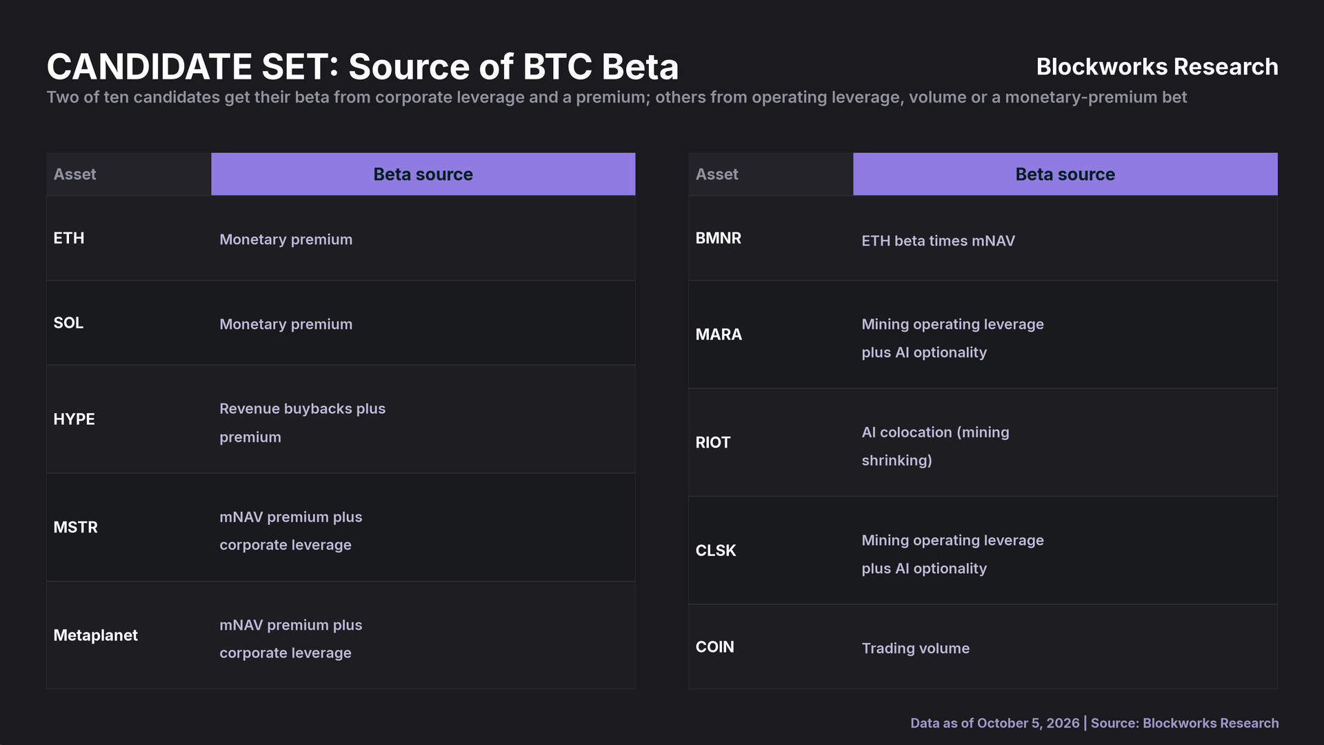1324x745 pixels.
Task: Click the Beta source header of the ETH table
Action: [423, 175]
